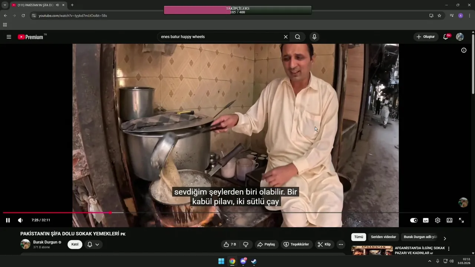Click the Katıl join button
This screenshot has width=475, height=267.
point(75,244)
